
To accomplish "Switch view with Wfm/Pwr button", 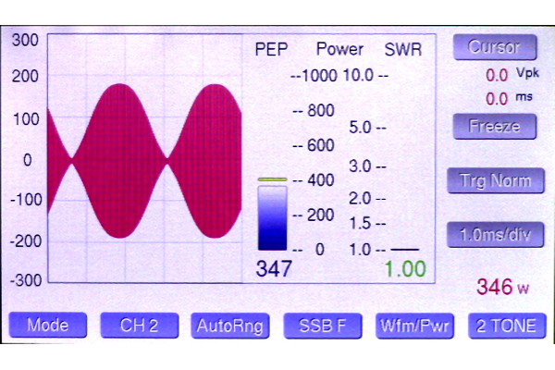I will pos(414,326).
